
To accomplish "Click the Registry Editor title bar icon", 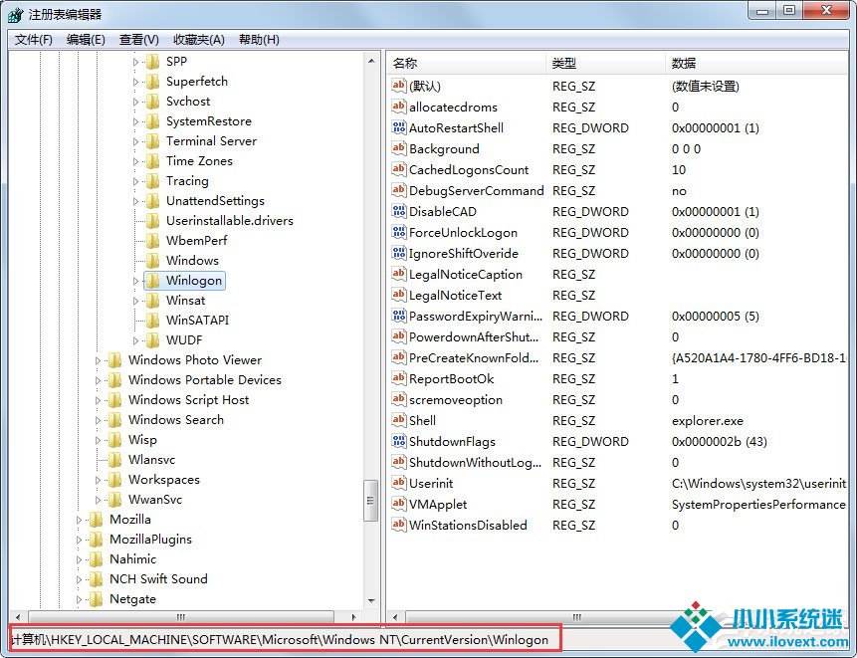I will [x=15, y=14].
